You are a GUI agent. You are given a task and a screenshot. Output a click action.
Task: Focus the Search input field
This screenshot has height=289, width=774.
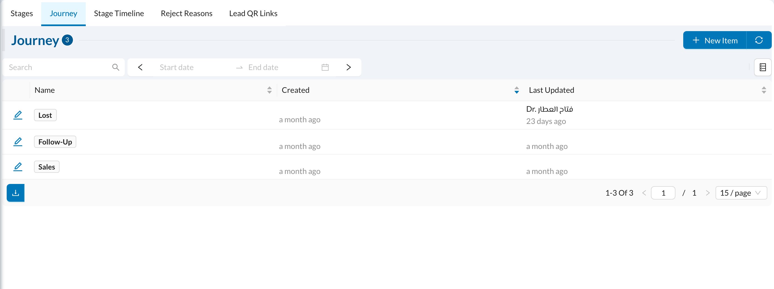tap(58, 67)
